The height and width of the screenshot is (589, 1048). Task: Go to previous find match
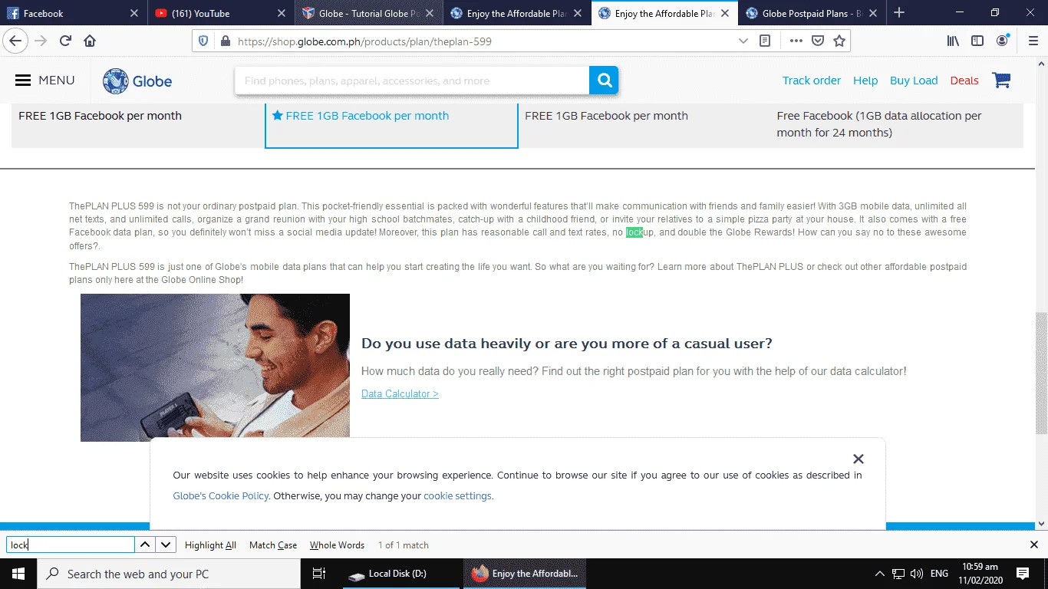point(145,545)
